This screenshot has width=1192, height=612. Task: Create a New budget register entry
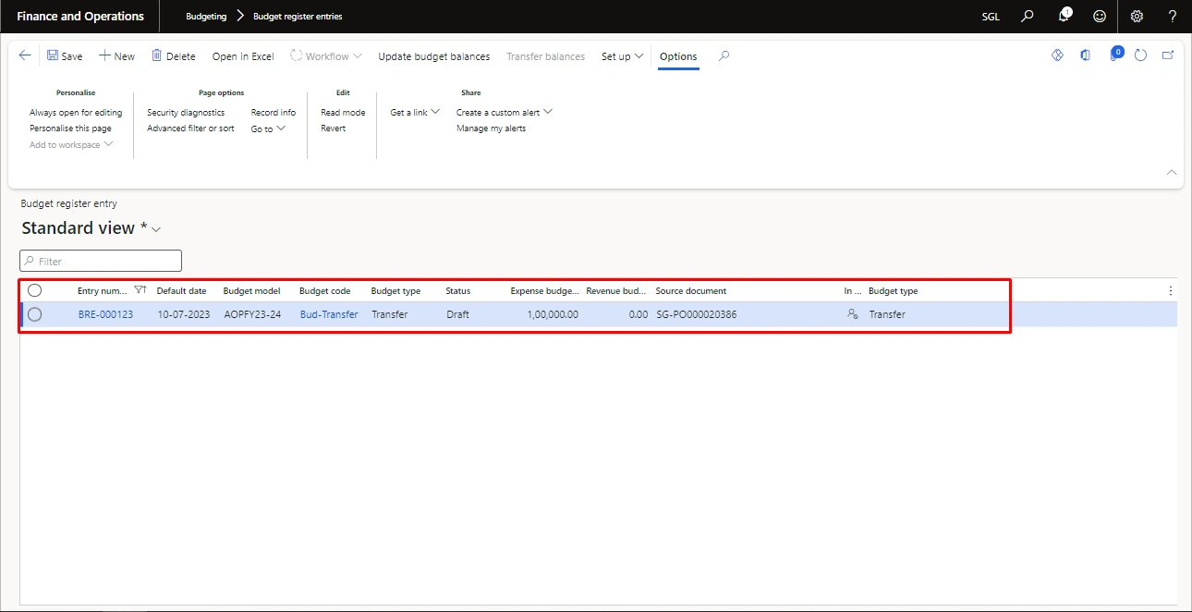click(x=117, y=55)
